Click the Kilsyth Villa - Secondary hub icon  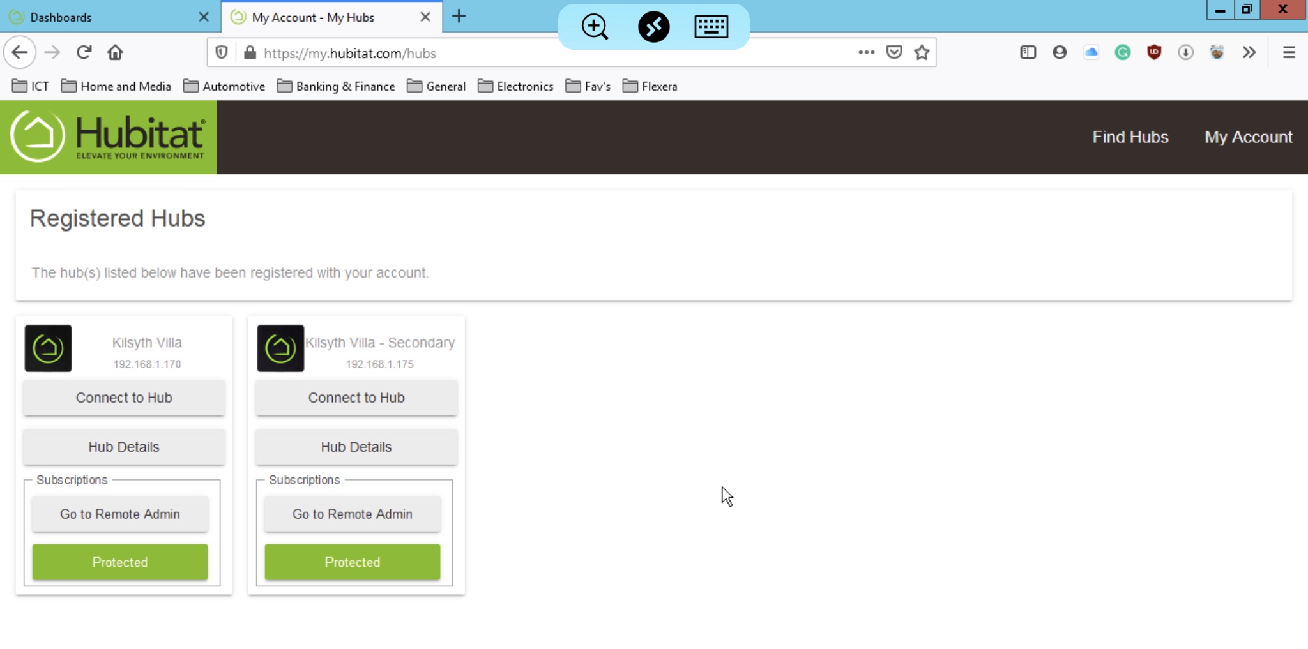point(280,348)
